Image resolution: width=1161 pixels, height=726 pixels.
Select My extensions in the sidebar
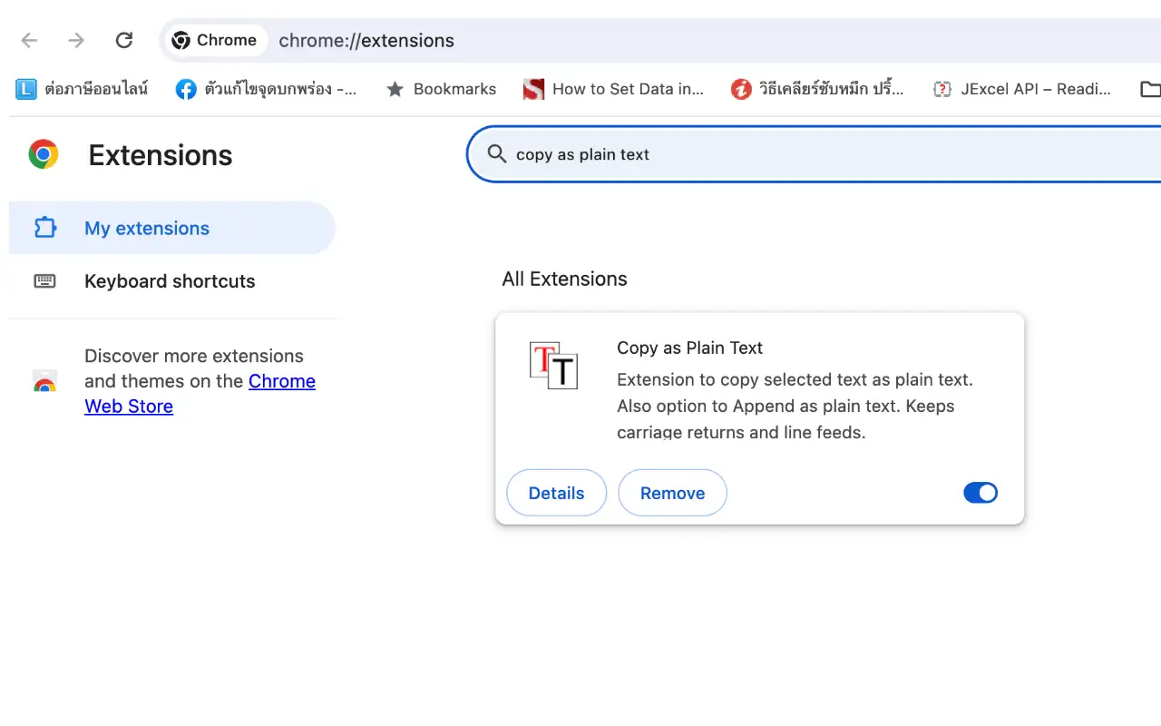(x=172, y=228)
